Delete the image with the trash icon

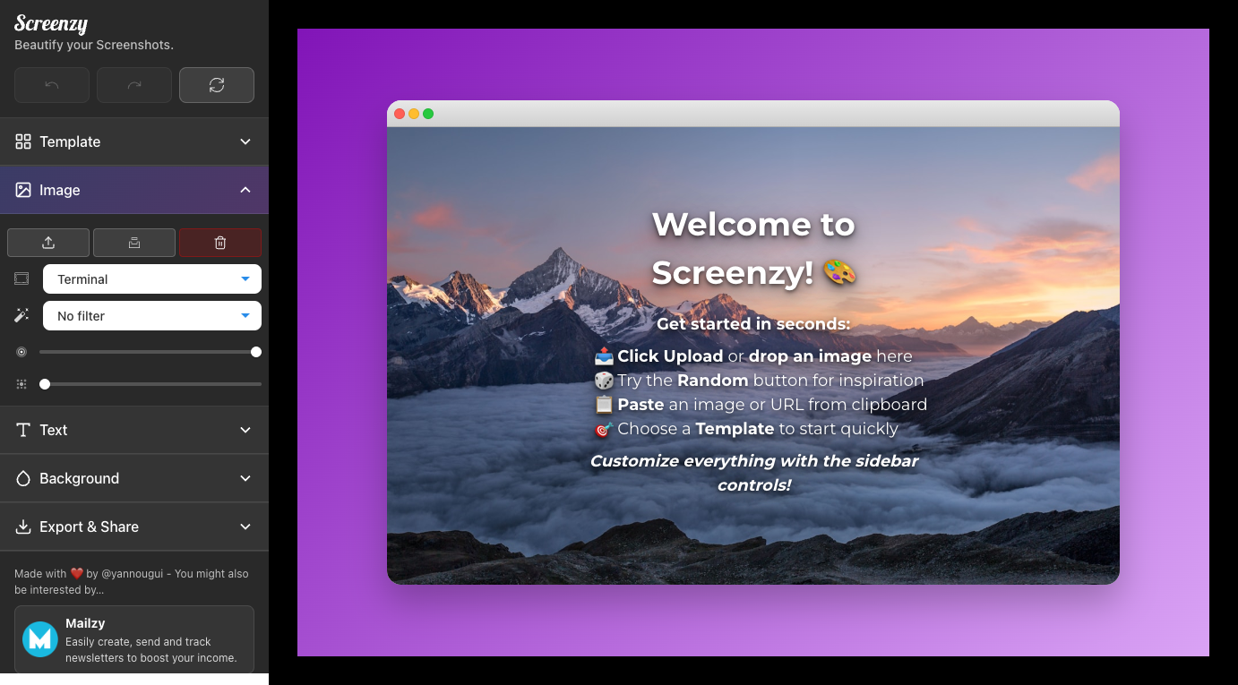[x=220, y=243]
